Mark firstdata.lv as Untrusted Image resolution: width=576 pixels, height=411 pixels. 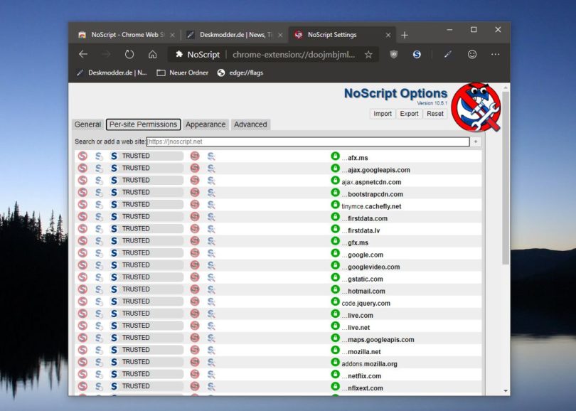click(x=195, y=229)
